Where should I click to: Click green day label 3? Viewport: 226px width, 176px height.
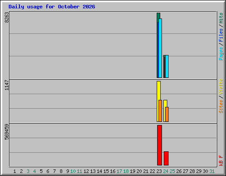(x=28, y=171)
